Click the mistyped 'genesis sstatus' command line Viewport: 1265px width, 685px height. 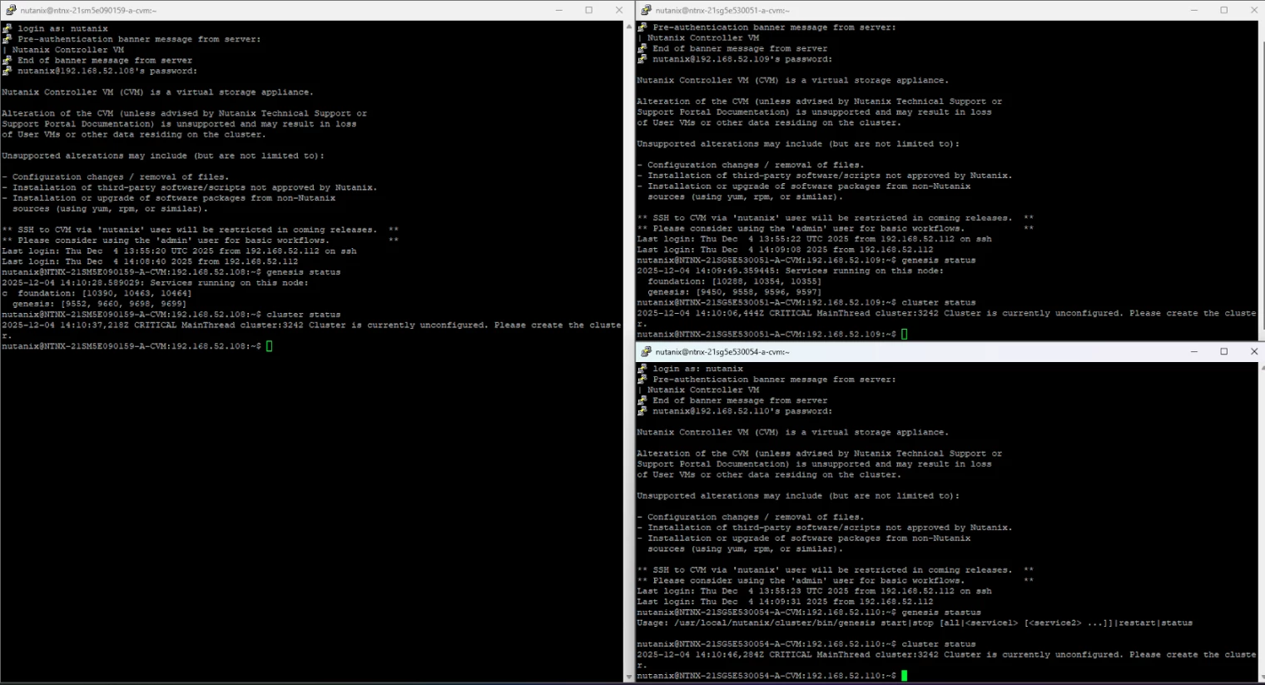[x=809, y=613]
